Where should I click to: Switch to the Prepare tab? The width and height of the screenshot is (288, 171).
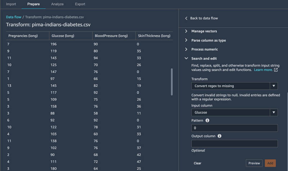(33, 4)
